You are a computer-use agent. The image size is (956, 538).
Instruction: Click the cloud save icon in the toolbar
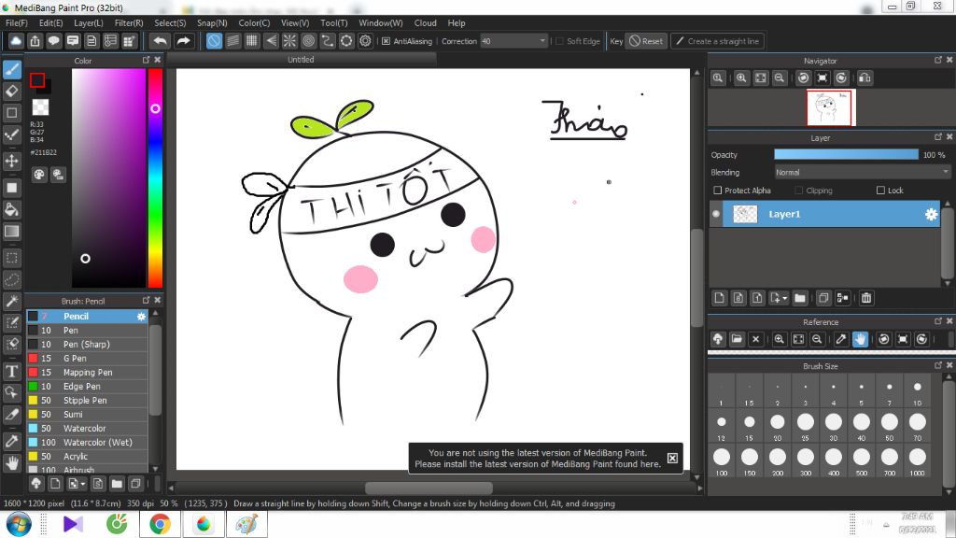click(x=16, y=41)
